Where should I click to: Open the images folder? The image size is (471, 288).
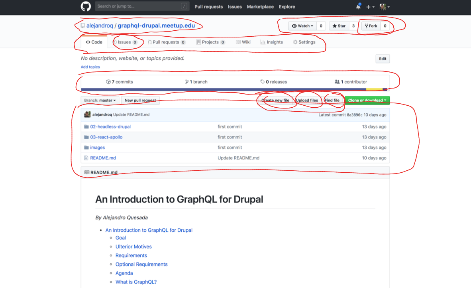tap(97, 148)
